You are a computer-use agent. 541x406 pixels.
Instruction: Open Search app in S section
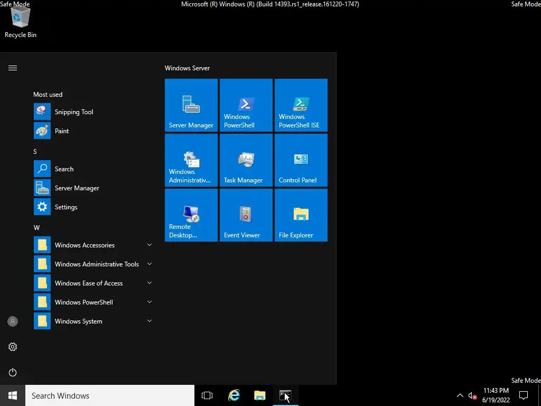93,169
